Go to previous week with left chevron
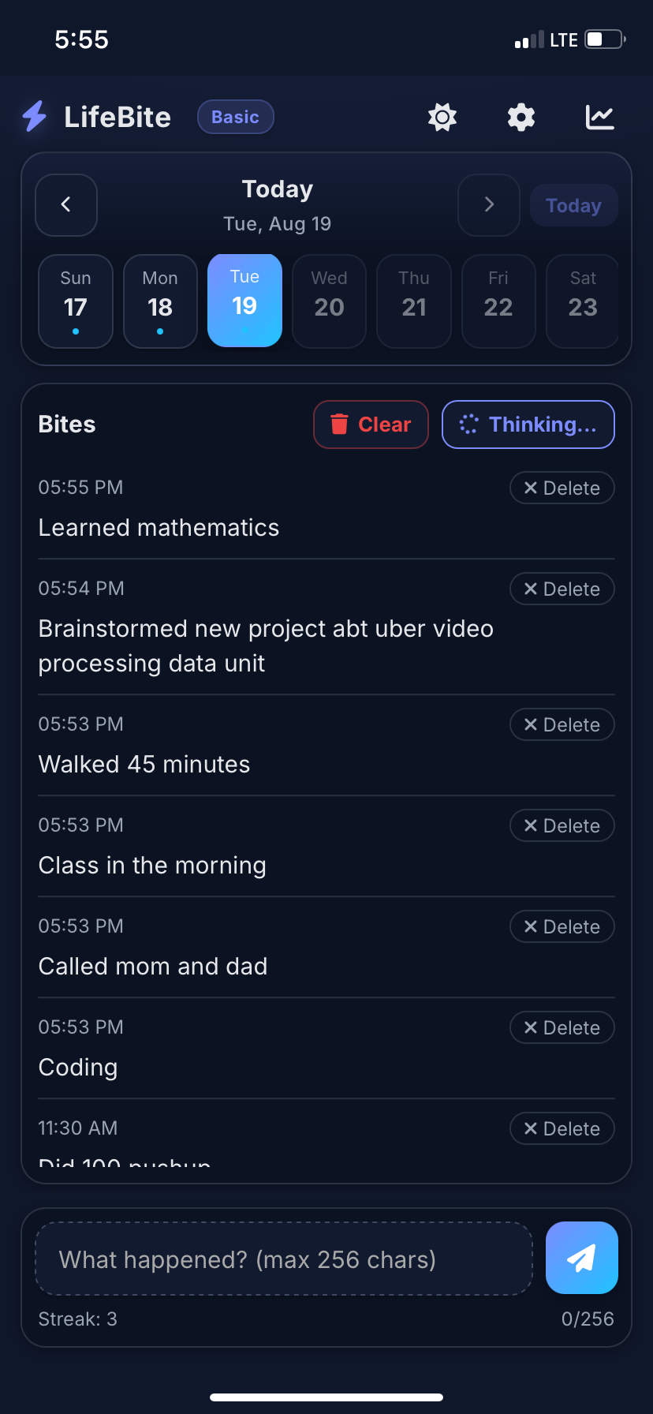 click(66, 205)
